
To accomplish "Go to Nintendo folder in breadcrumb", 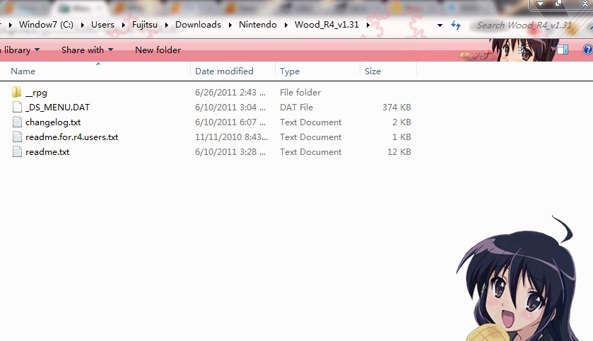I will (x=258, y=25).
